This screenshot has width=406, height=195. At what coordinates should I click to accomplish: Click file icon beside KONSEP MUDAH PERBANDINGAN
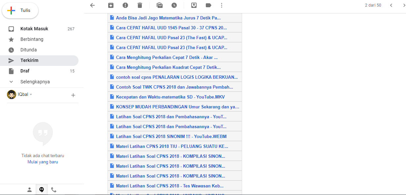click(x=112, y=107)
